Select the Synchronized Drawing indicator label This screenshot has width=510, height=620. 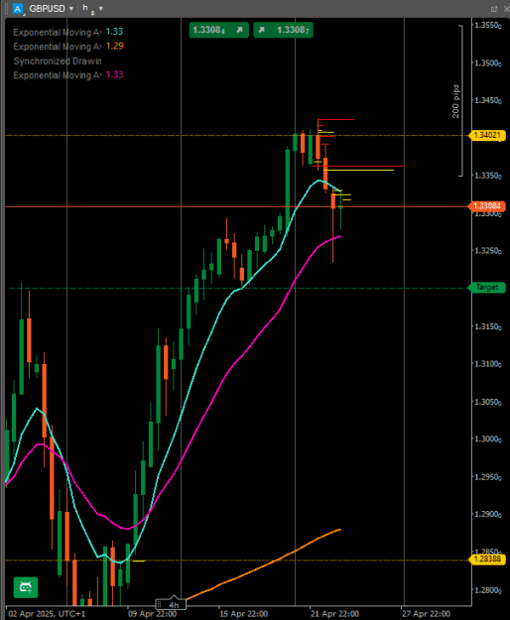click(x=58, y=61)
